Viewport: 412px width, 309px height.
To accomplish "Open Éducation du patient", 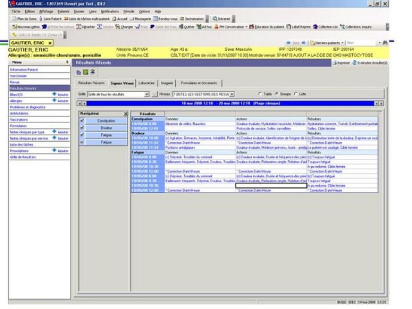I will (x=267, y=27).
